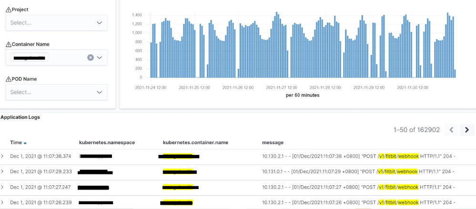The height and width of the screenshot is (209, 476).
Task: Click the warning icon beside Project label
Action: 8,9
